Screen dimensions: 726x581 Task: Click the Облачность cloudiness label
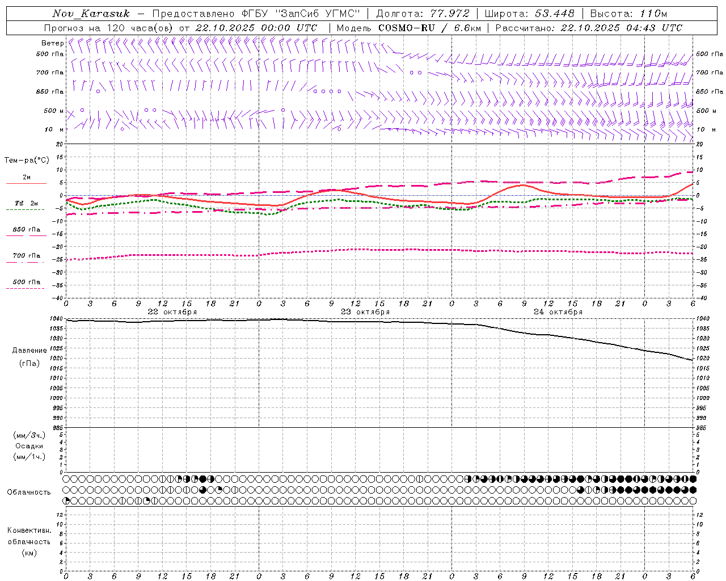click(x=29, y=492)
